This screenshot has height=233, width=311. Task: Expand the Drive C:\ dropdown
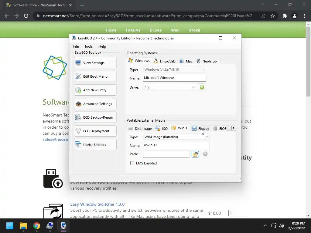169,87
